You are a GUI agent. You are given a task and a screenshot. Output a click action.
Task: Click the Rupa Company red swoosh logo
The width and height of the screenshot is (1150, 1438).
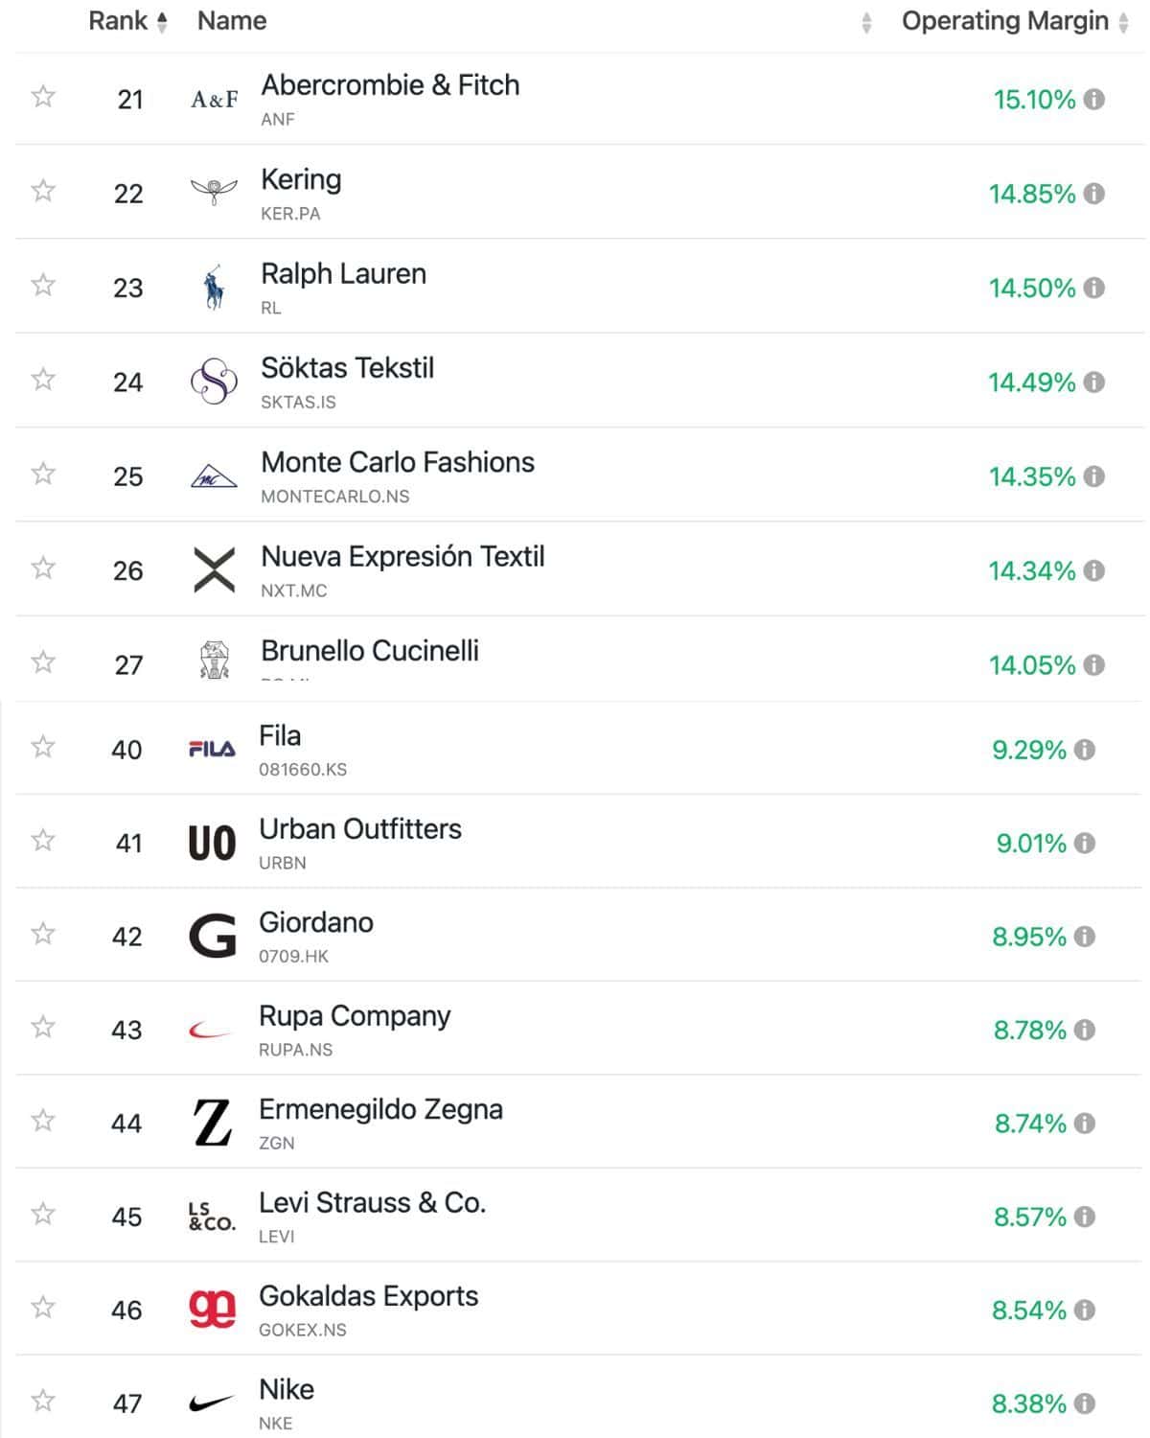pos(212,1031)
